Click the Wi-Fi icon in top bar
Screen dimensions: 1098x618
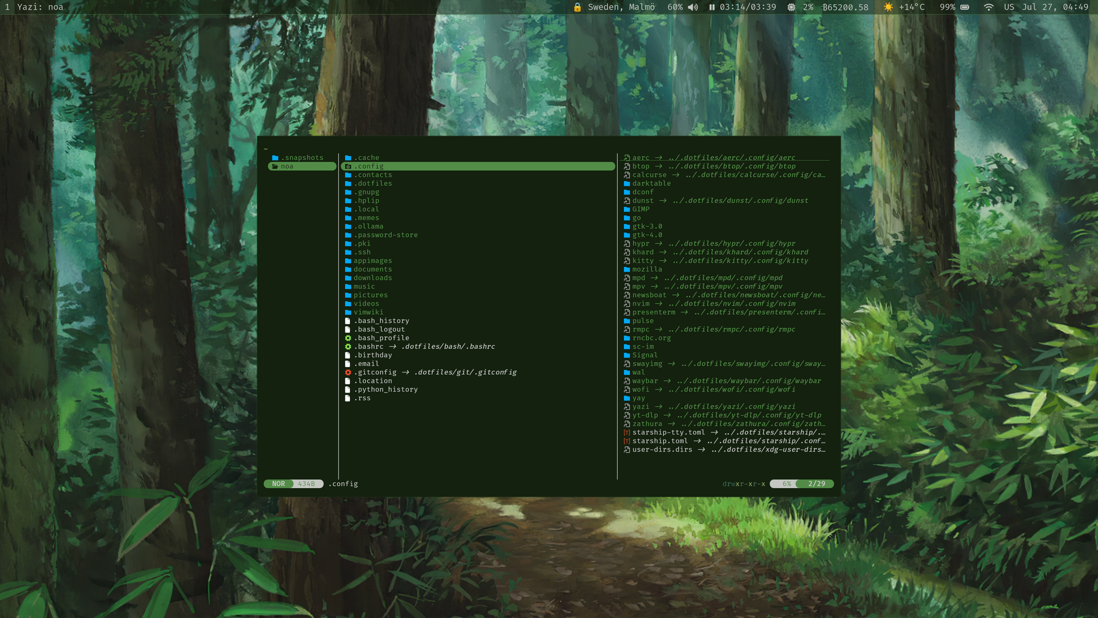(989, 7)
